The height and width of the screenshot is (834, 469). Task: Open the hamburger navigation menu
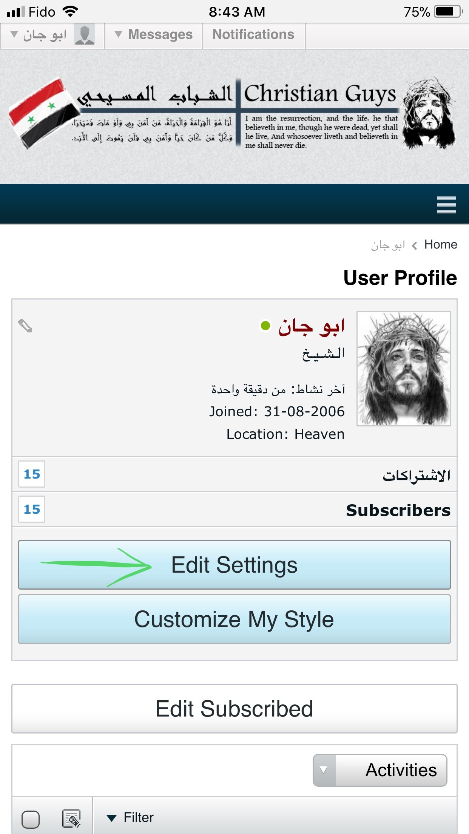click(446, 205)
